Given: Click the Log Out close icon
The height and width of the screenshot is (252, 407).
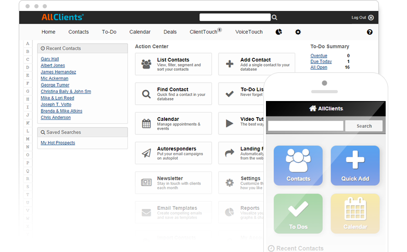Looking at the screenshot, I should 371,18.
